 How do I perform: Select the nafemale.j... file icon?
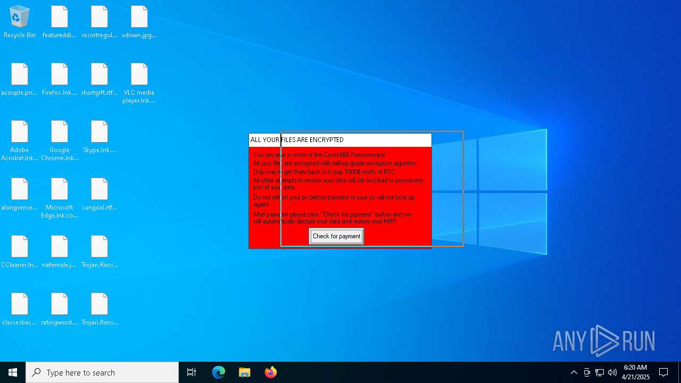click(x=60, y=252)
